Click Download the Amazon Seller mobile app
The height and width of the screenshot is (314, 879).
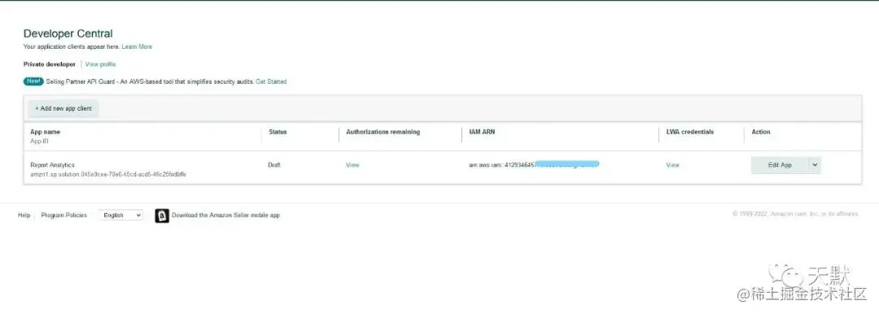click(226, 216)
